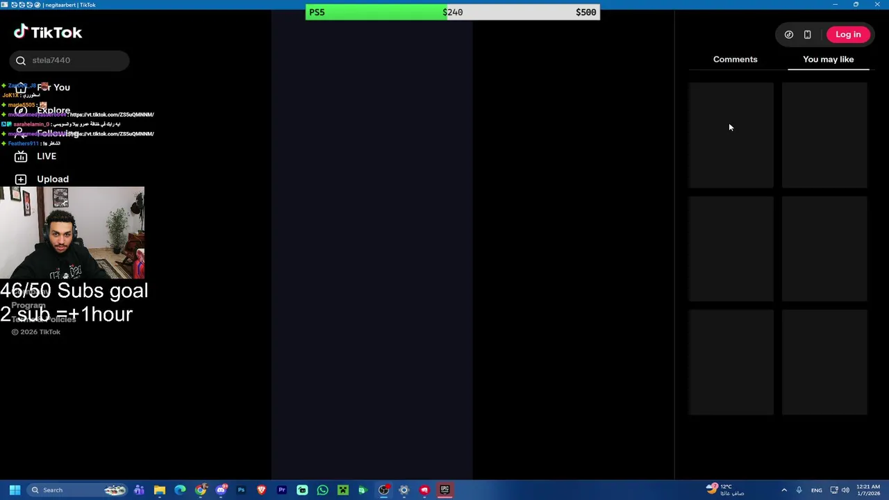
Task: Switch to the Comments tab
Action: 735,60
